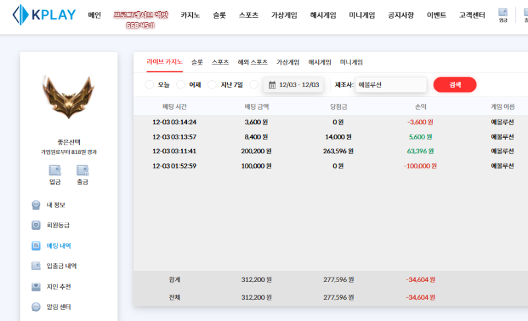The height and width of the screenshot is (321, 528).
Task: Click the 베팅 내역 history icon
Action: [x=36, y=246]
